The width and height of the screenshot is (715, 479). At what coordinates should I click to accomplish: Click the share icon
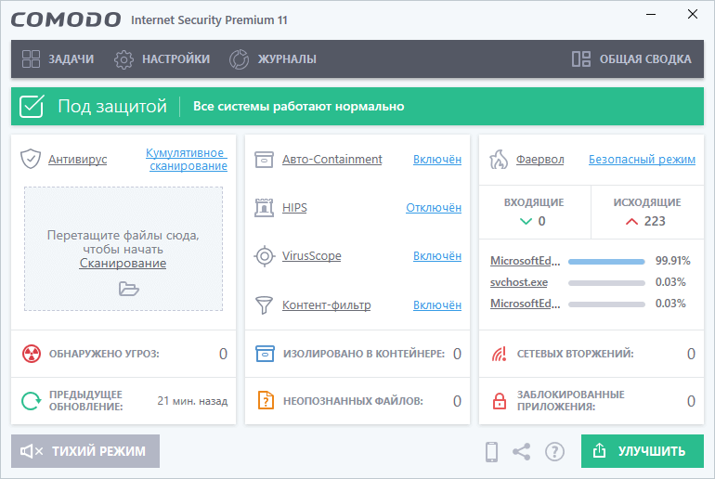coord(522,451)
